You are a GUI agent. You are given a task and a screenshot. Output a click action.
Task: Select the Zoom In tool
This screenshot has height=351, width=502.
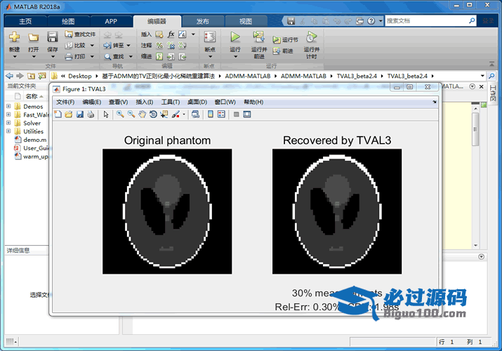coord(120,114)
